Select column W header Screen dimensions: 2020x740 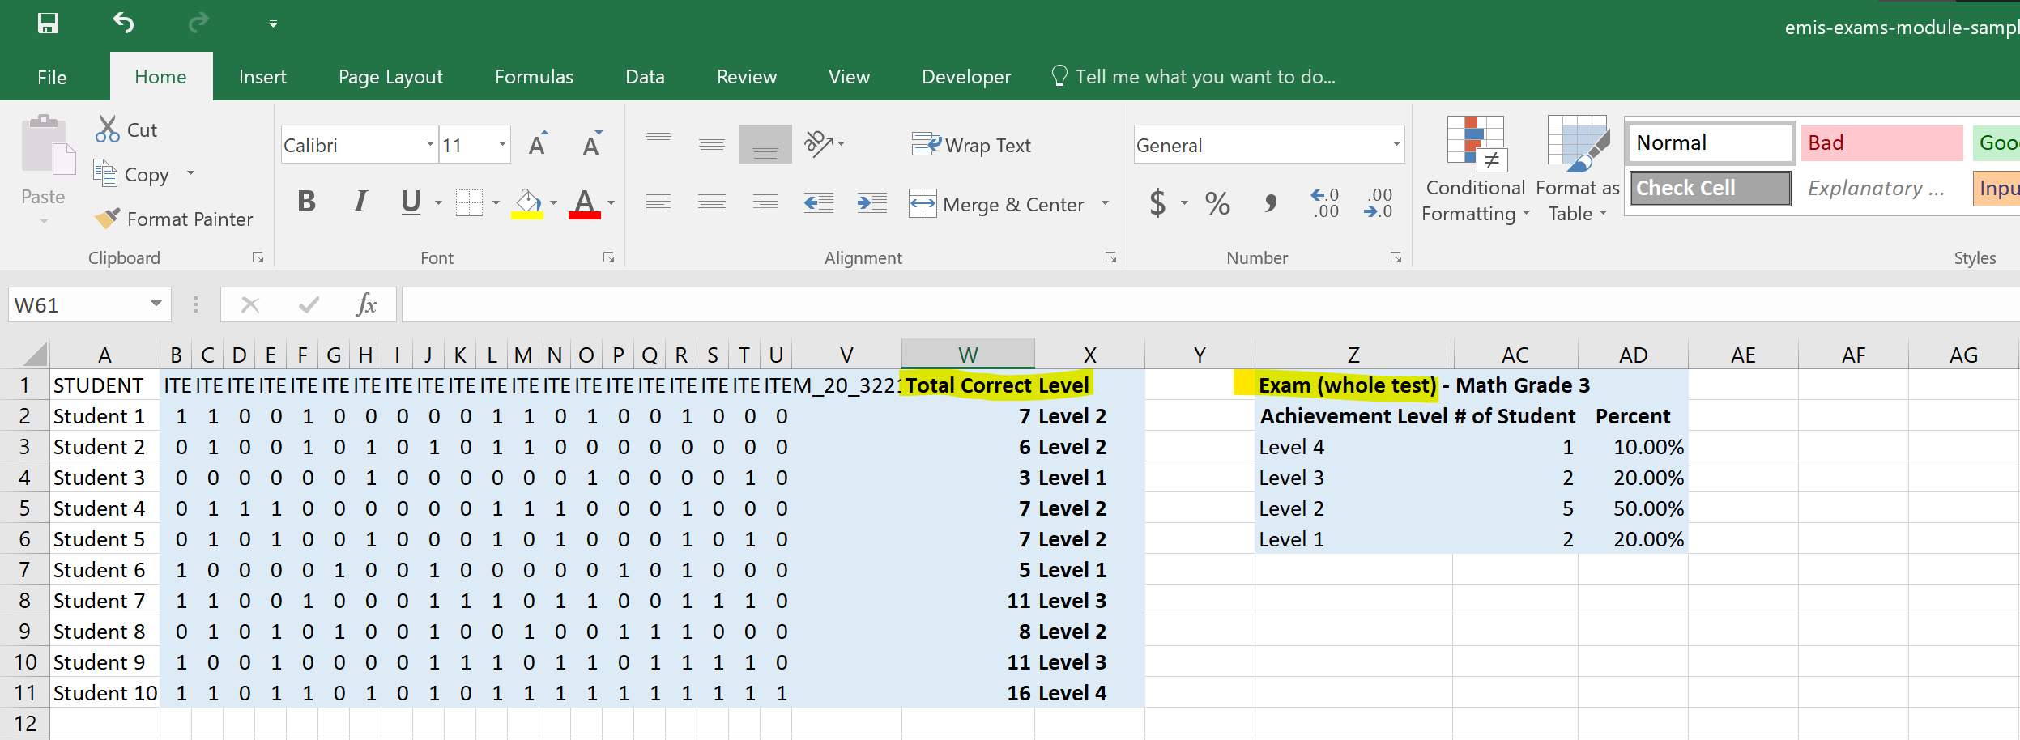point(968,355)
